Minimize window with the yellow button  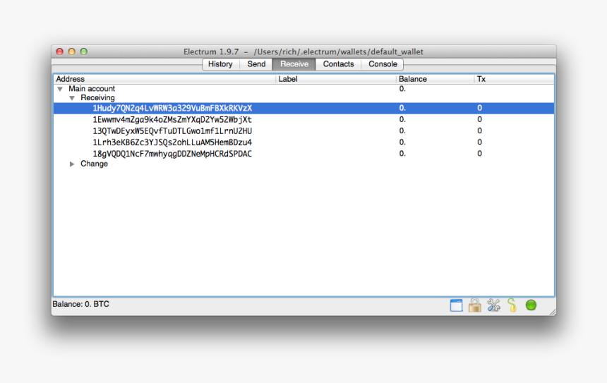coord(71,51)
